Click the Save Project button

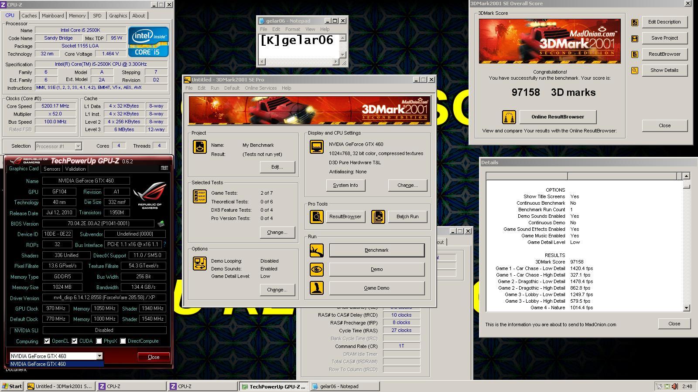point(664,38)
